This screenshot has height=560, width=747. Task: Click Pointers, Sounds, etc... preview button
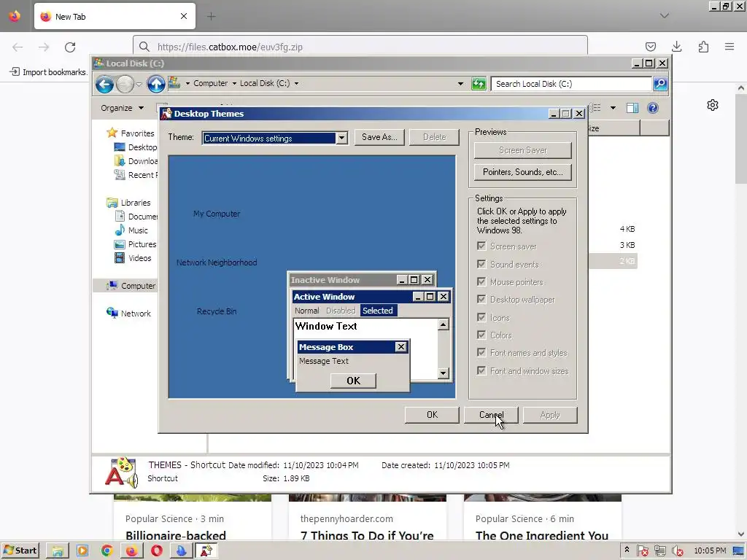[x=522, y=172]
